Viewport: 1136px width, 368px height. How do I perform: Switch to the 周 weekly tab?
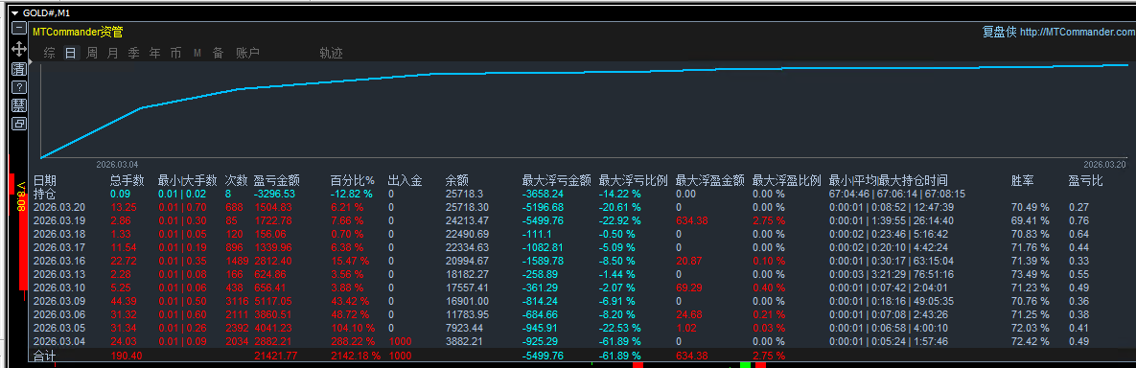click(x=91, y=53)
